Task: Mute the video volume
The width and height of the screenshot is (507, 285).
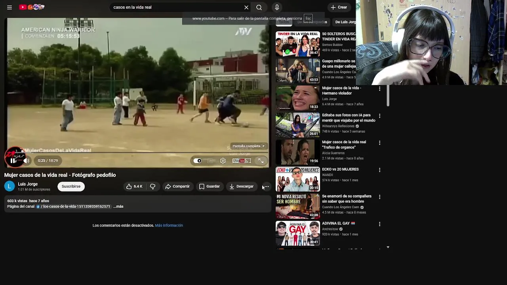Action: 26,160
